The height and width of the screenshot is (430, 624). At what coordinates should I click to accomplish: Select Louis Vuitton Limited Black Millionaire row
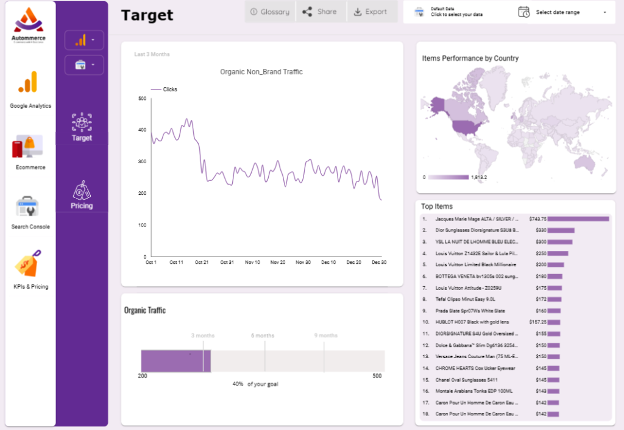[x=516, y=264]
